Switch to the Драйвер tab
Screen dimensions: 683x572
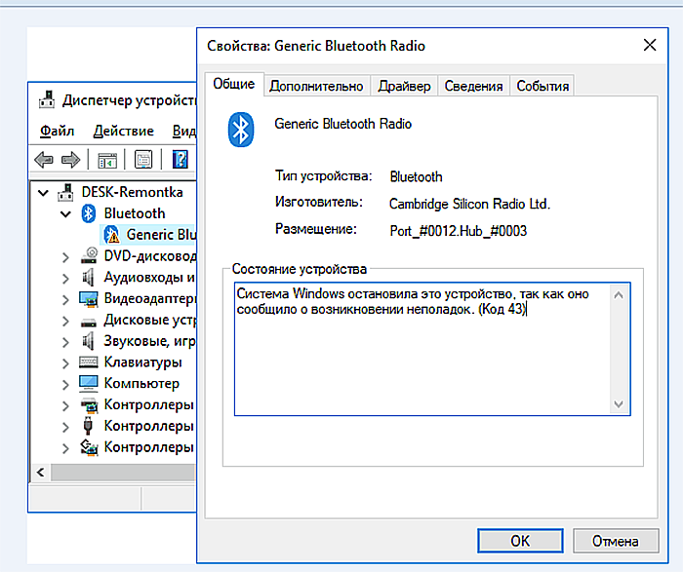coord(404,86)
